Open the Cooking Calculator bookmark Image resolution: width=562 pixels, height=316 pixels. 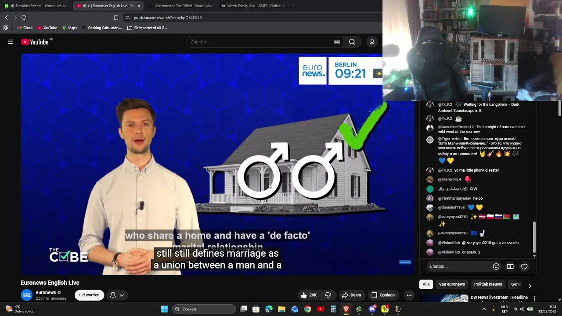[x=101, y=28]
